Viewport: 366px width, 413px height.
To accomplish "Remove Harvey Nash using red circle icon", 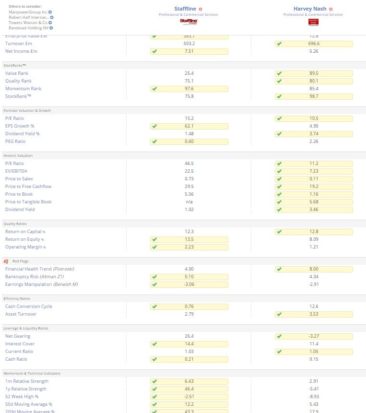I will click(x=331, y=9).
